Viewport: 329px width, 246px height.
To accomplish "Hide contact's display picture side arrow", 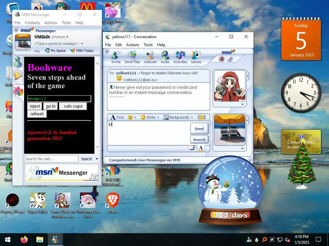I will click(x=248, y=76).
